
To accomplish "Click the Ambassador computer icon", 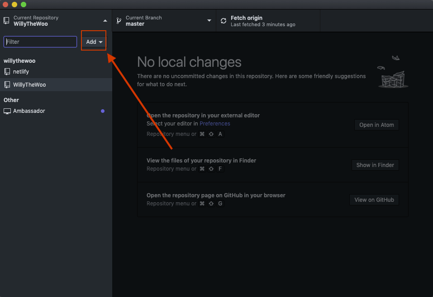I will (x=7, y=111).
